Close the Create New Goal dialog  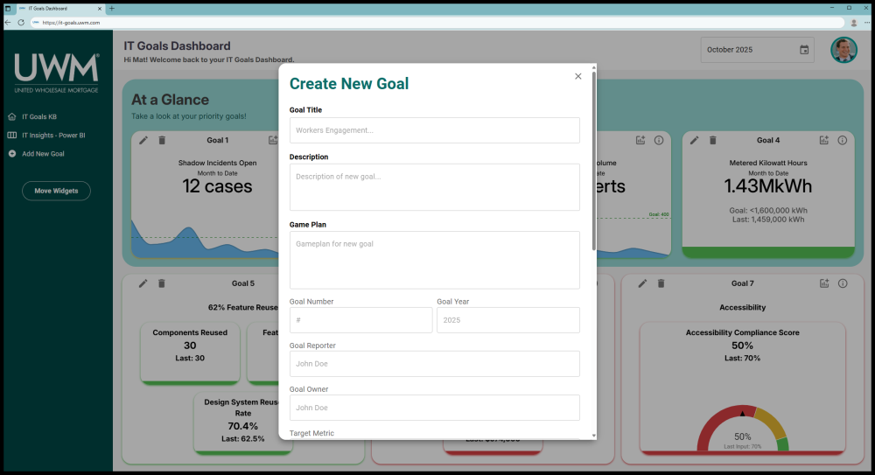(578, 76)
